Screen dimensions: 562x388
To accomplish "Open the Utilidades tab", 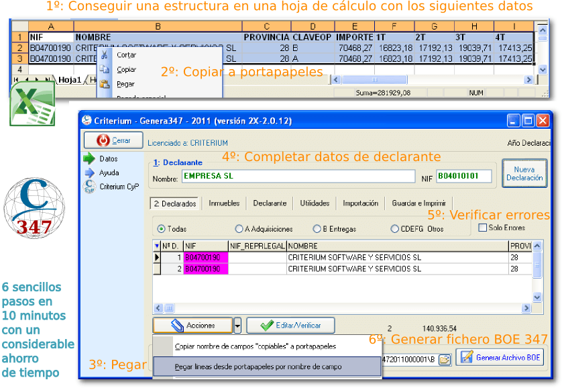I will click(315, 203).
